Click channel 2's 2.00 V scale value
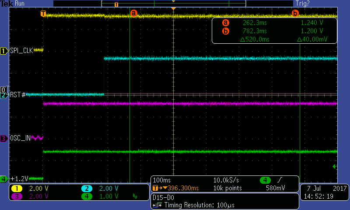Image resolution: width=350 pixels, height=210 pixels. (108, 189)
